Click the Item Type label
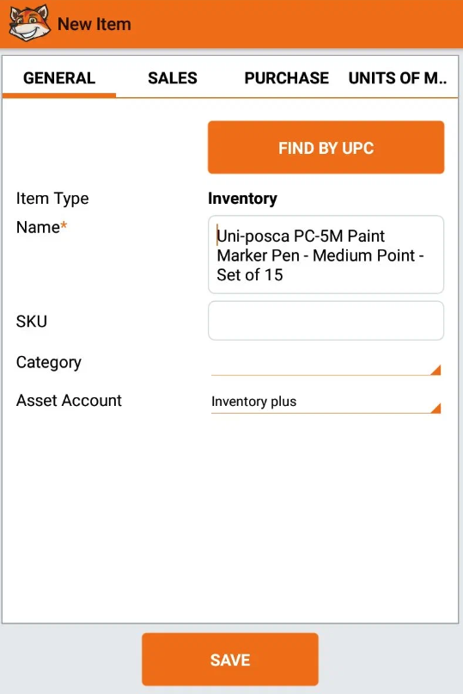Screen dimensions: 463x694 click(52, 199)
